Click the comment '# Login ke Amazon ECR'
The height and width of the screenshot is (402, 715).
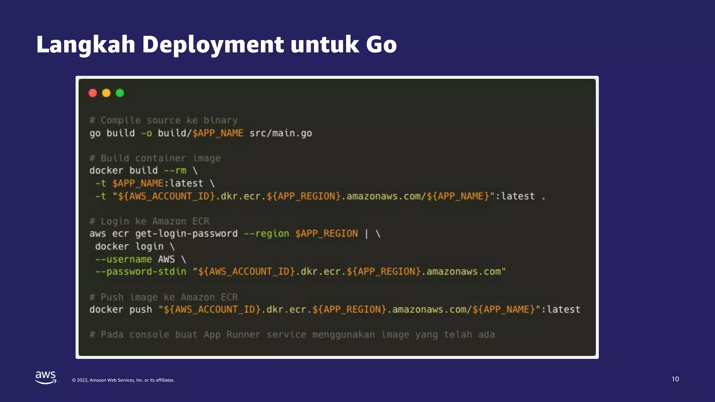149,221
